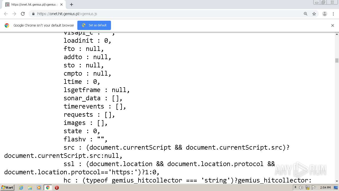Open the zoom magnifier in address bar

click(x=306, y=14)
